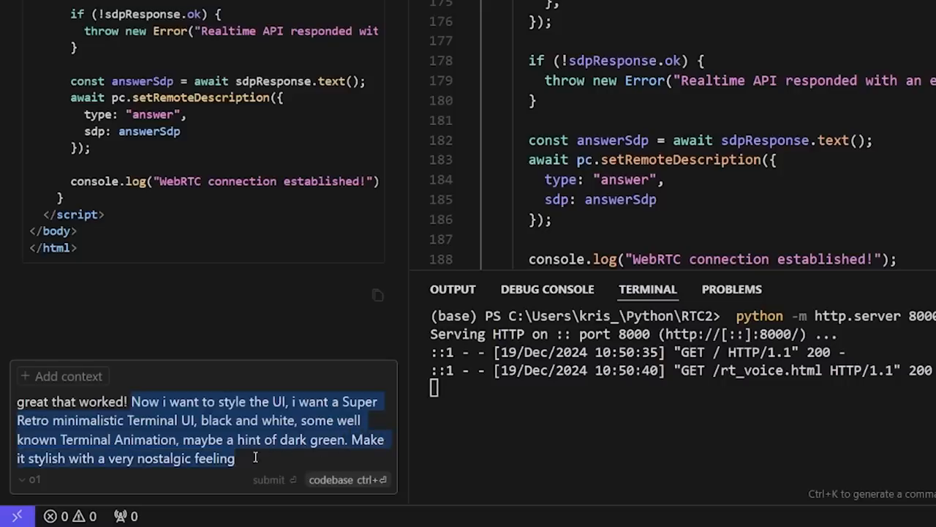Viewport: 936px width, 527px height.
Task: Click 'type: "answer",' in chat code block
Action: [x=135, y=114]
